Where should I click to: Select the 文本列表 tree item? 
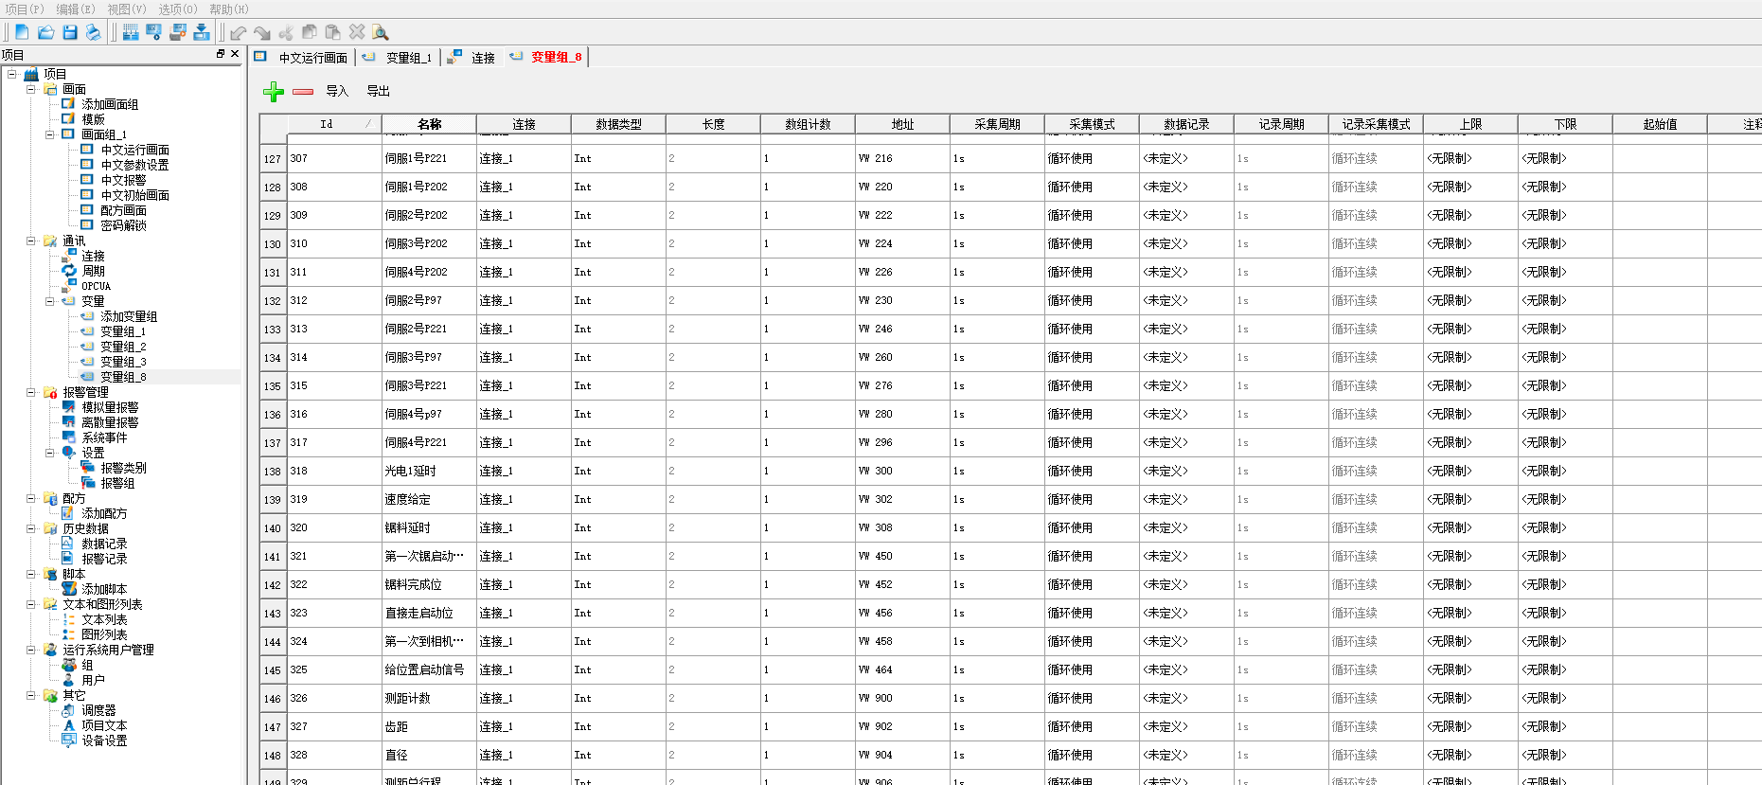point(104,619)
